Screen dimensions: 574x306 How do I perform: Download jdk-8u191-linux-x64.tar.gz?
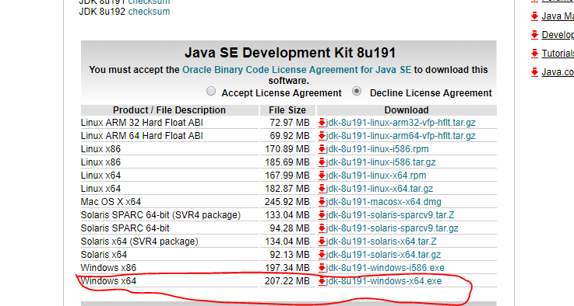point(379,189)
